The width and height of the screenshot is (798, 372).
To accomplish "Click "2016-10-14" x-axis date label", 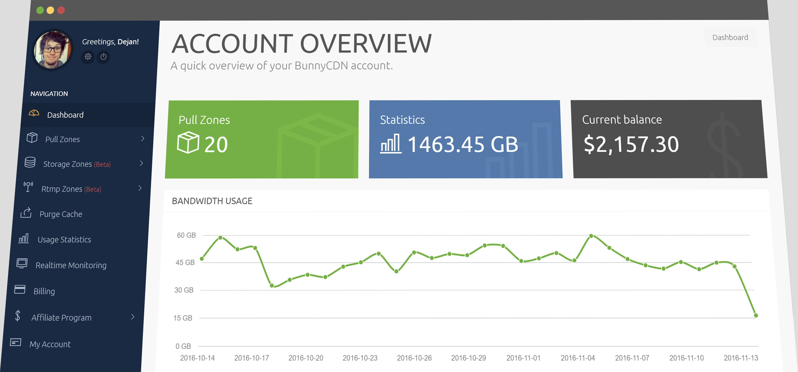I will [x=197, y=358].
